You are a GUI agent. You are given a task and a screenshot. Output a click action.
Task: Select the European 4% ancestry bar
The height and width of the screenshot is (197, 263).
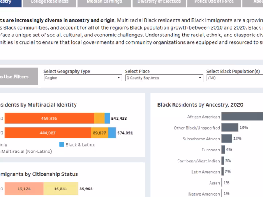223,150
